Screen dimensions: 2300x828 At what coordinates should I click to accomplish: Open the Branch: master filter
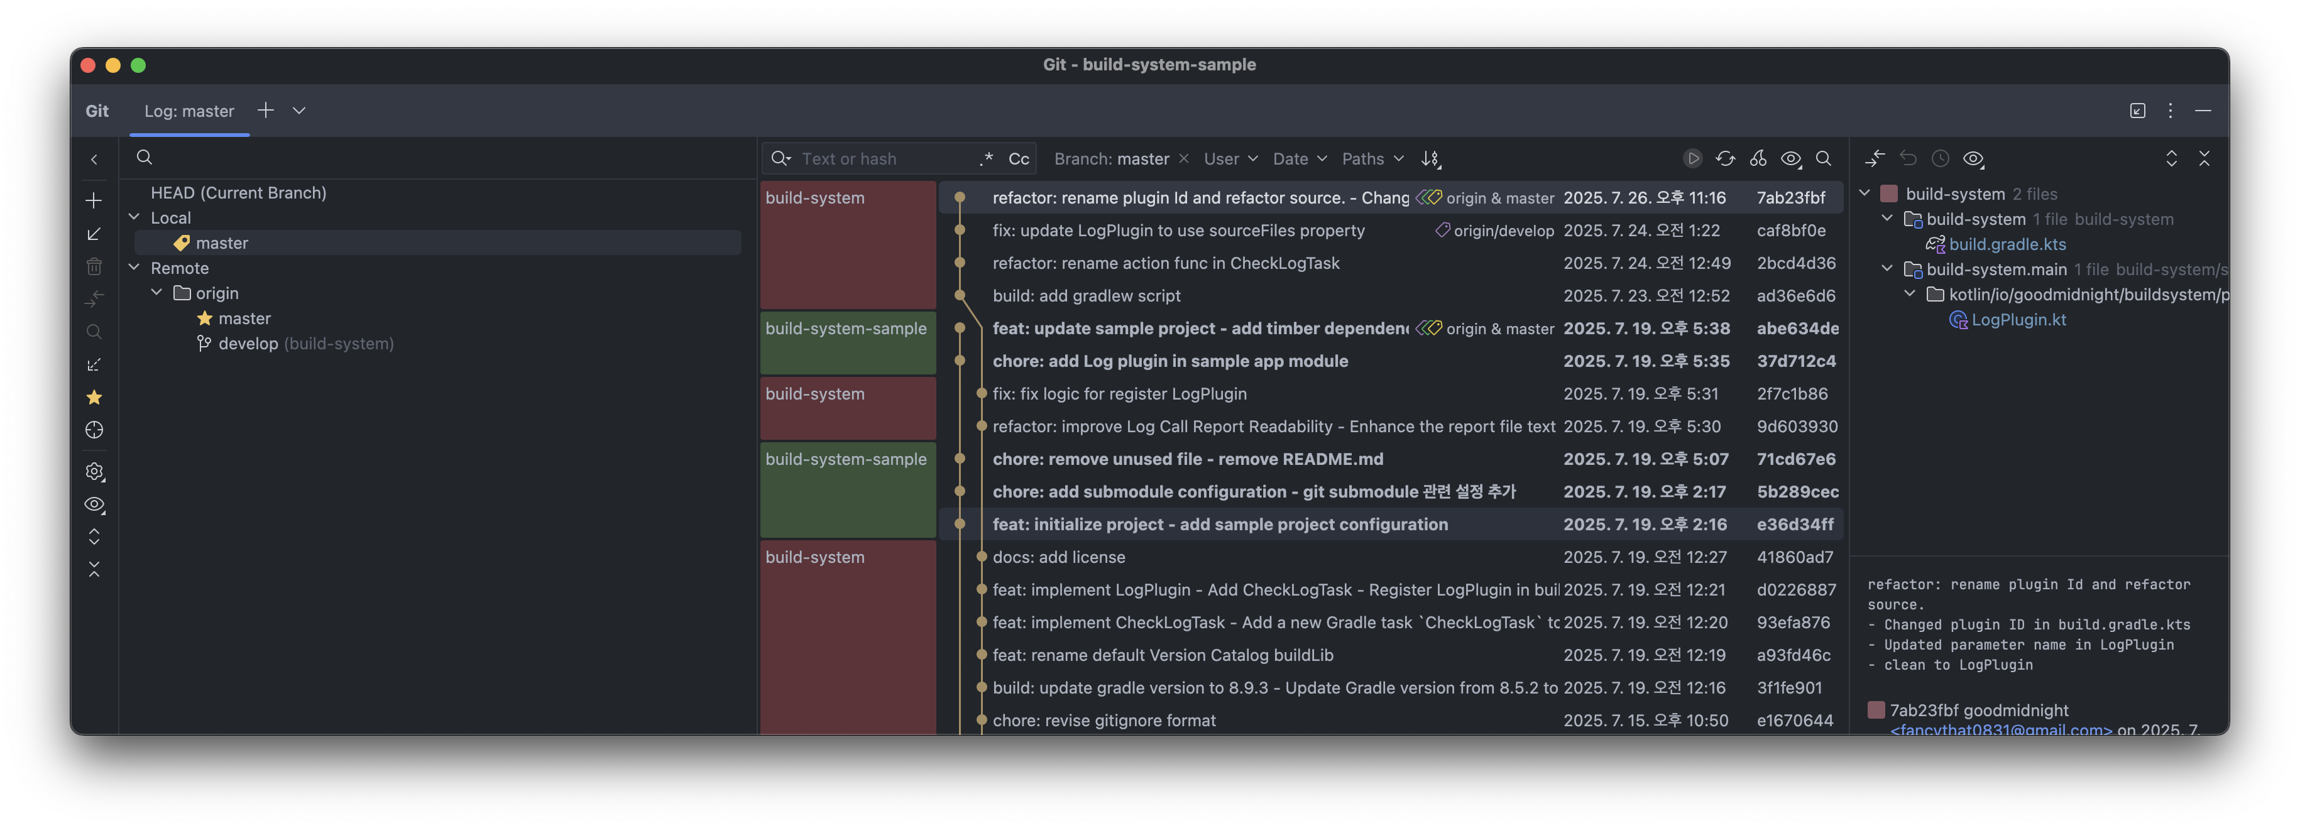[1110, 159]
